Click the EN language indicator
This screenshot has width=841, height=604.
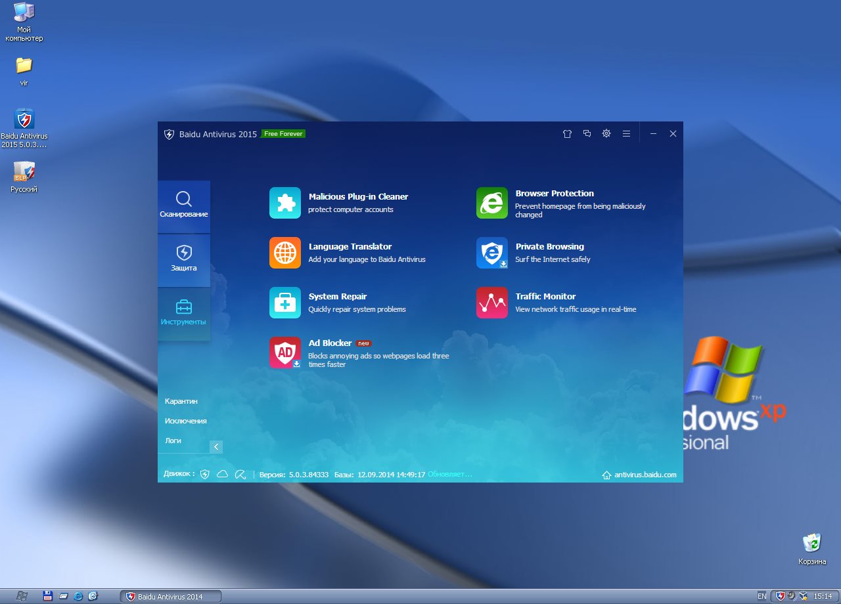[x=761, y=596]
